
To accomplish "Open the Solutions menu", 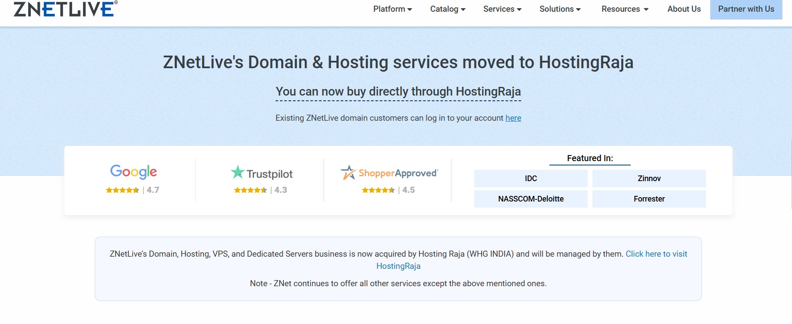I will point(560,9).
